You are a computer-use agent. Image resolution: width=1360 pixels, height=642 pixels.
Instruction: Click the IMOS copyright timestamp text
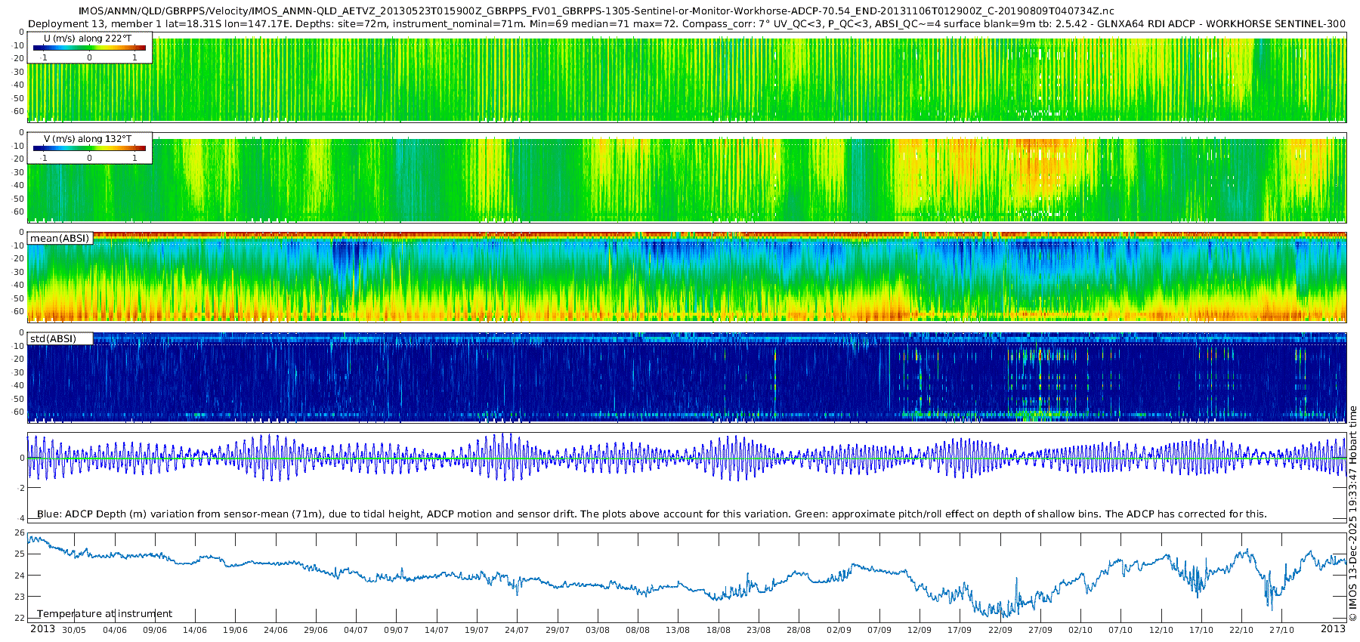click(1352, 514)
